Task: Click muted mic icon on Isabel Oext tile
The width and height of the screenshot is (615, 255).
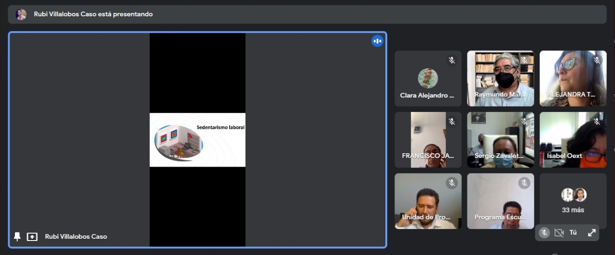Action: (596, 121)
